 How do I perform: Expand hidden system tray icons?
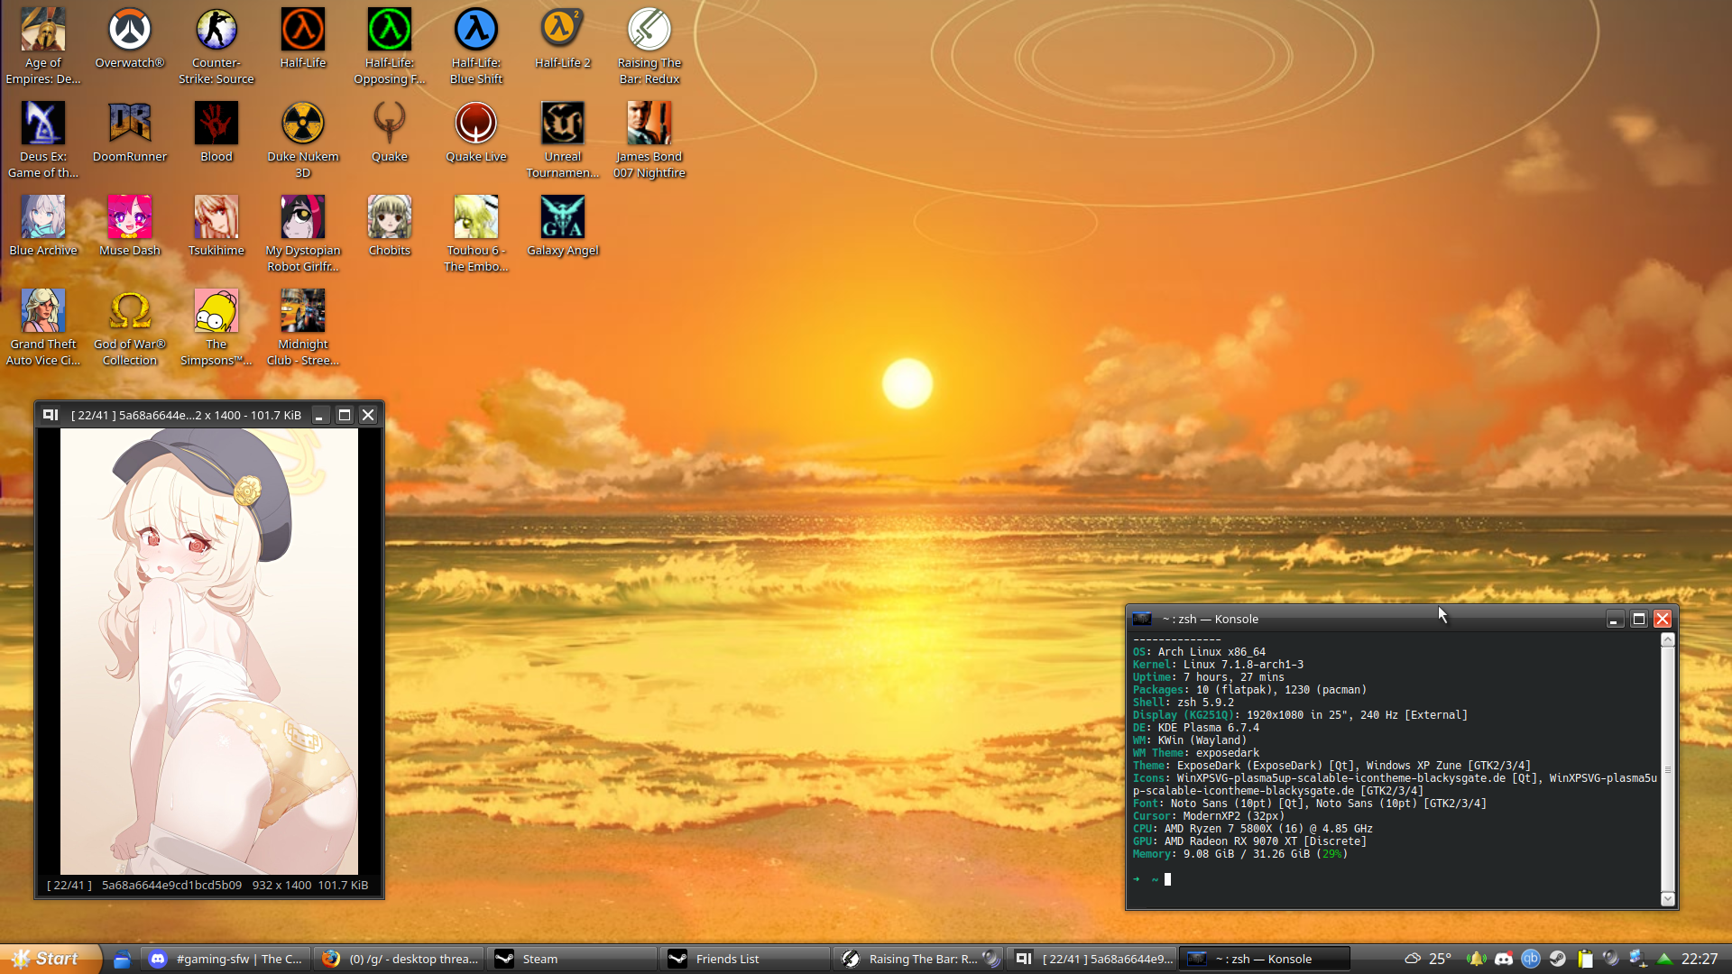[x=1665, y=959]
